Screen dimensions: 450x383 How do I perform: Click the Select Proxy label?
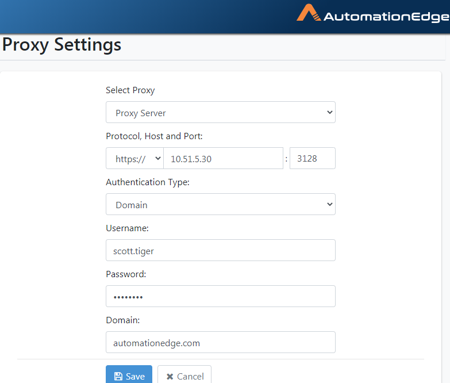130,90
